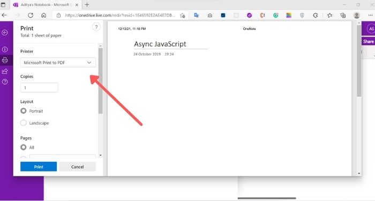Click the Total: 1 sheet of paper text
375x201 pixels.
[41, 35]
